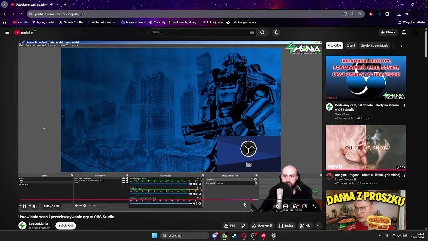428x241 pixels.
Task: Toggle subtitles in the YouTube player
Action: point(285,206)
